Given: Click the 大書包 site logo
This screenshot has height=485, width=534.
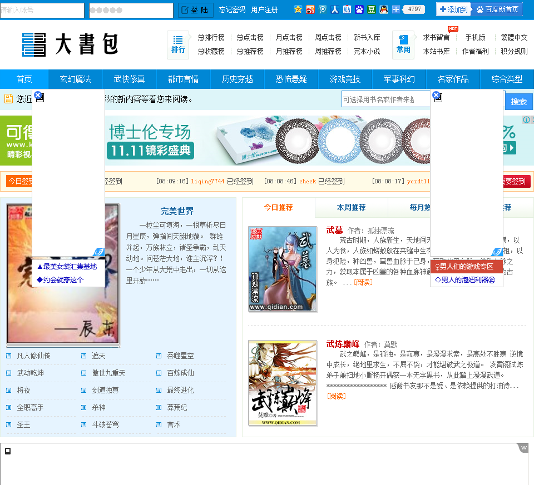Looking at the screenshot, I should 70,44.
